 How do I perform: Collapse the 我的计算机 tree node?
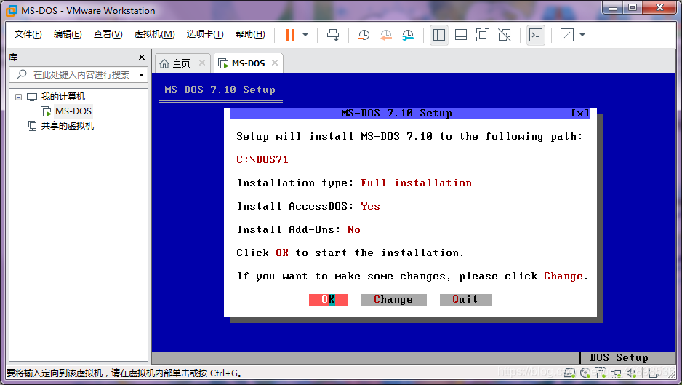click(x=18, y=97)
